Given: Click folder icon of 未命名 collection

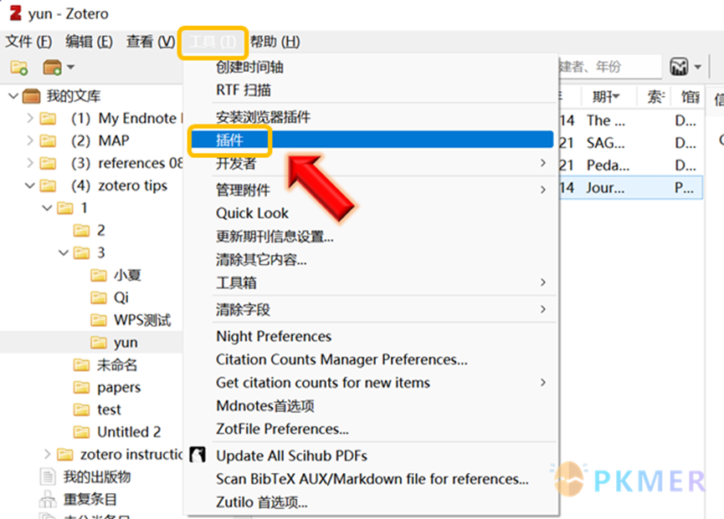Looking at the screenshot, I should tap(81, 365).
